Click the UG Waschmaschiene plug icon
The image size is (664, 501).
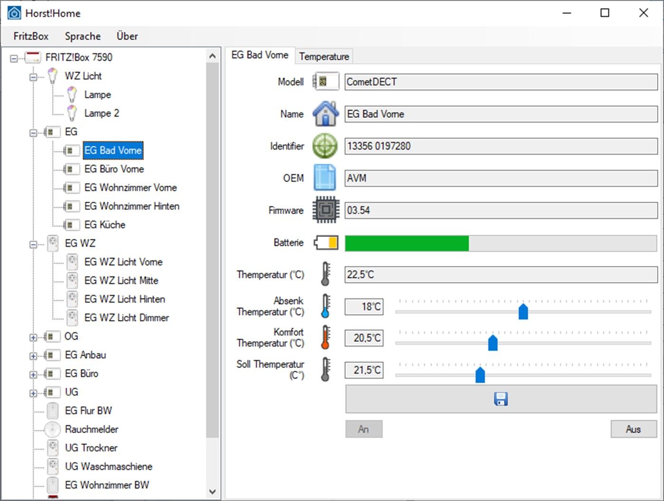[x=53, y=466]
